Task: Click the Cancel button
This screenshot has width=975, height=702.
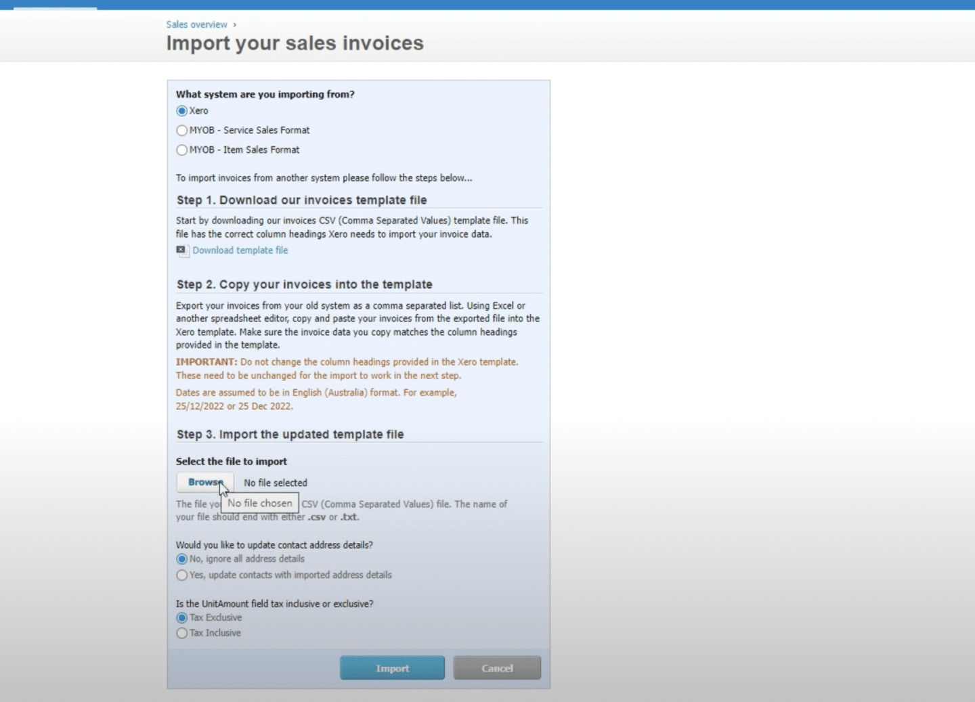Action: pos(497,667)
